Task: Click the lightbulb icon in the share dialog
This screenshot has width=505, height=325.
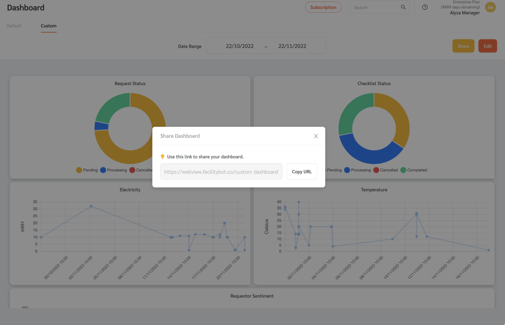Action: [162, 157]
